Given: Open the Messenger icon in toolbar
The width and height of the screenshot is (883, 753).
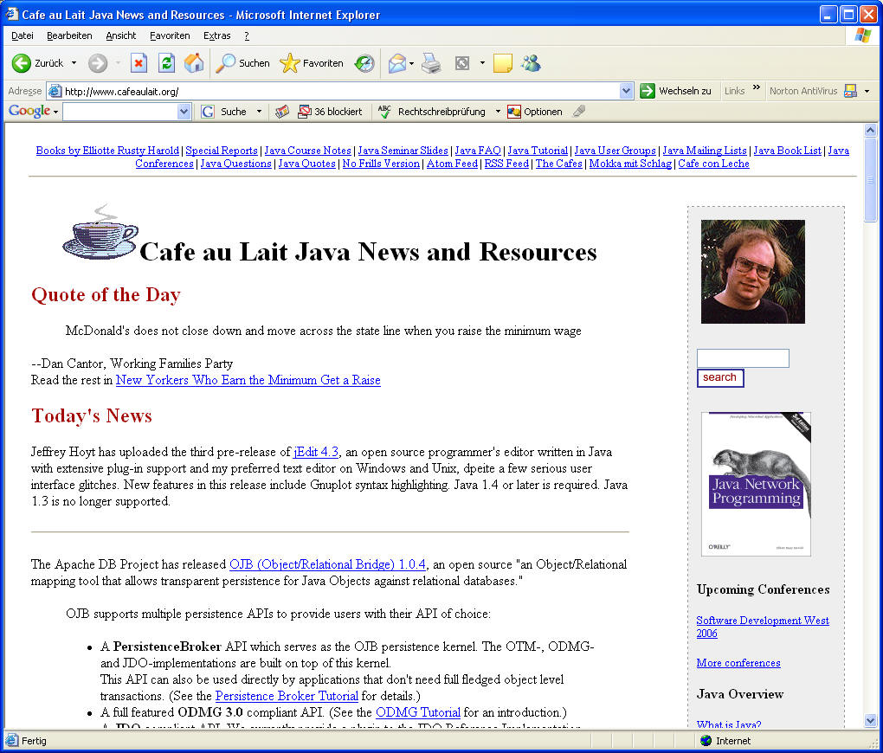Looking at the screenshot, I should (x=531, y=63).
